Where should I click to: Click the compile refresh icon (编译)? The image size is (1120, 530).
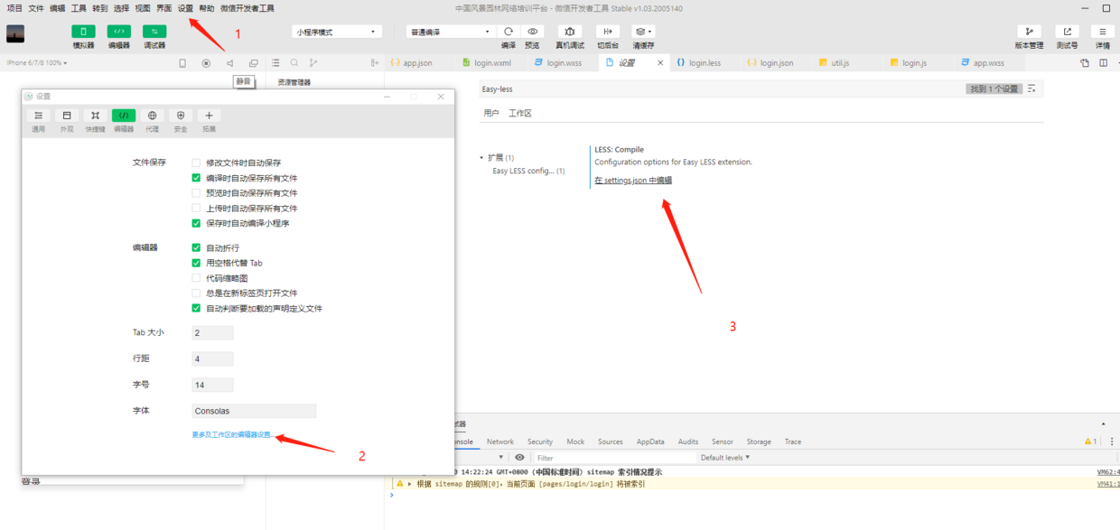point(509,32)
